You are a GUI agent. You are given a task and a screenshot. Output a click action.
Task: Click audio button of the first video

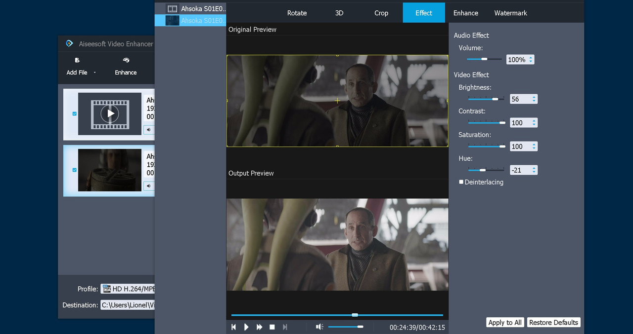click(148, 130)
